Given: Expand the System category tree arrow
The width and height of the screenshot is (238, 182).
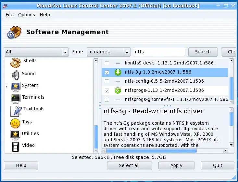Looking at the screenshot, I should [6, 87].
